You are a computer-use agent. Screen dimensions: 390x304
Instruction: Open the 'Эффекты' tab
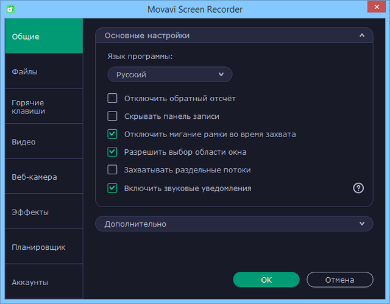click(x=44, y=212)
